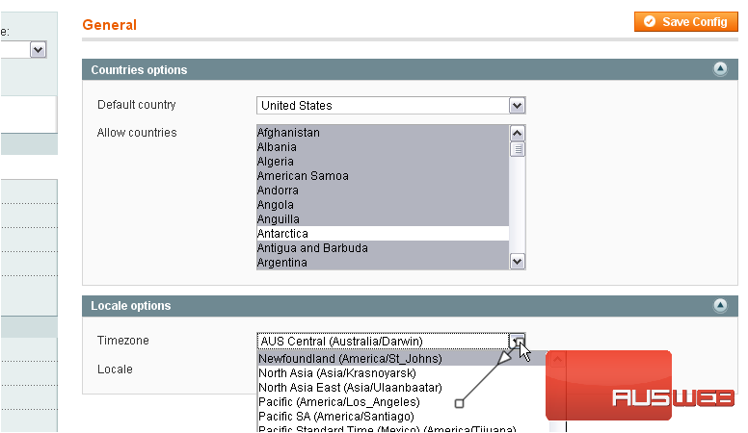
Task: Pick Argentina in the Allow countries list
Action: point(382,263)
